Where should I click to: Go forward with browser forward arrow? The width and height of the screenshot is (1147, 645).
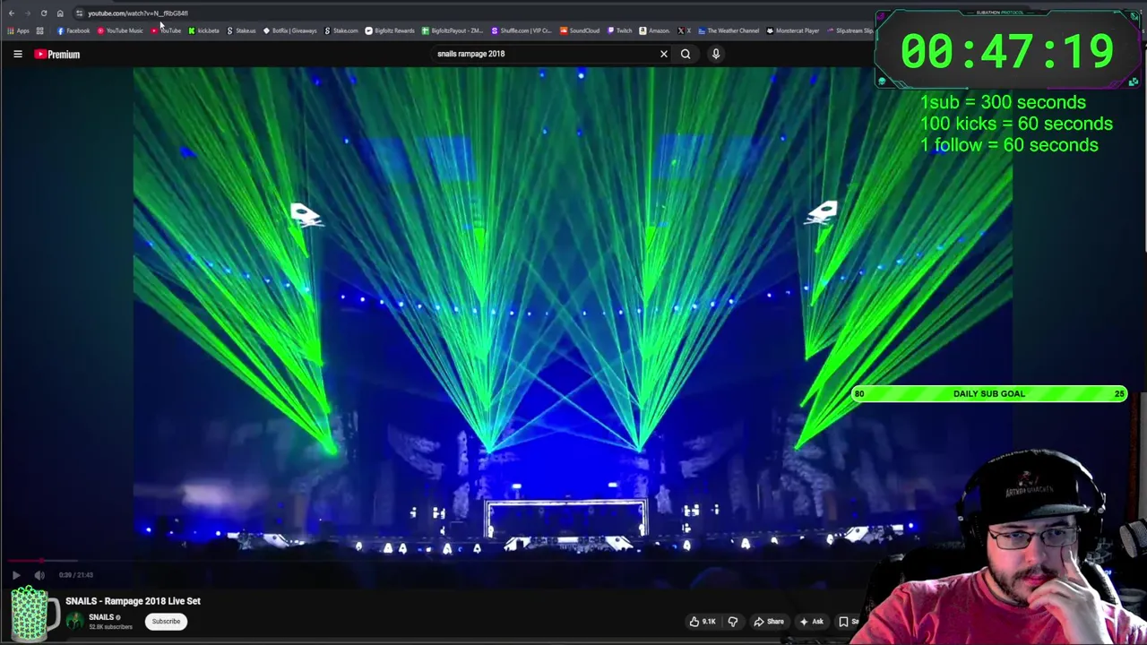[27, 13]
